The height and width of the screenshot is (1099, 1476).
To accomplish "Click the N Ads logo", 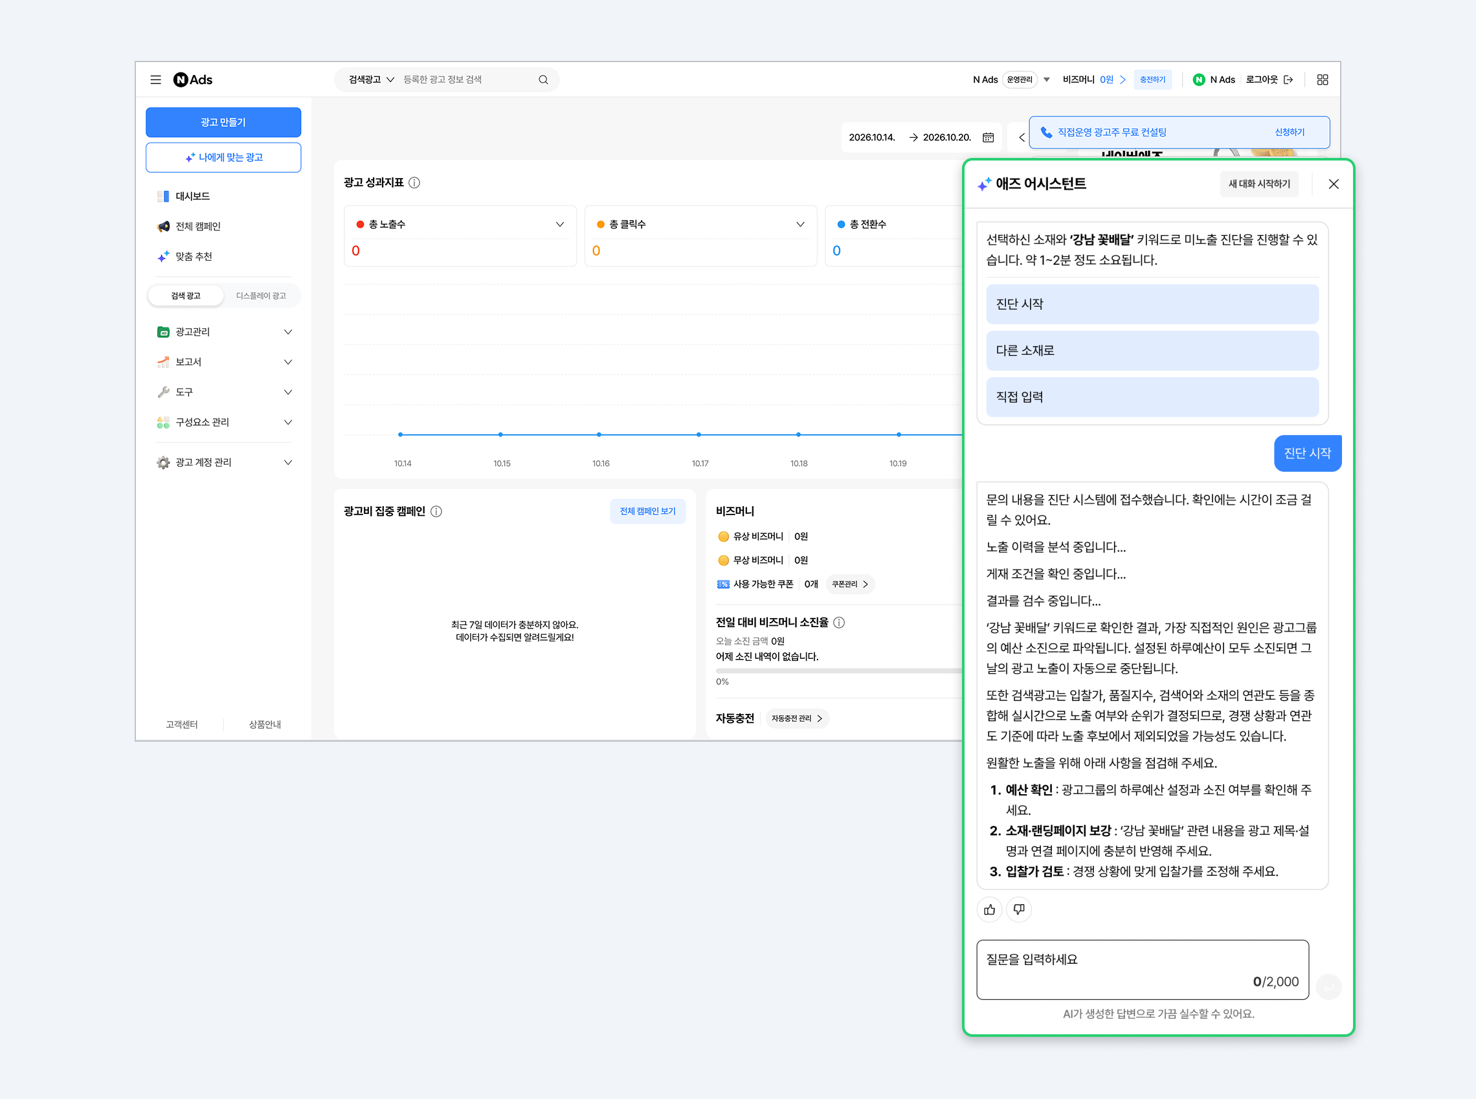I will click(192, 80).
